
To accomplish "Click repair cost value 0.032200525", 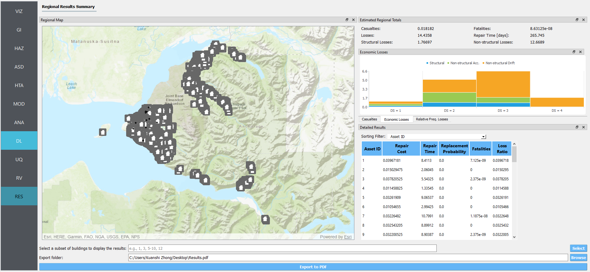I will click(393, 235).
